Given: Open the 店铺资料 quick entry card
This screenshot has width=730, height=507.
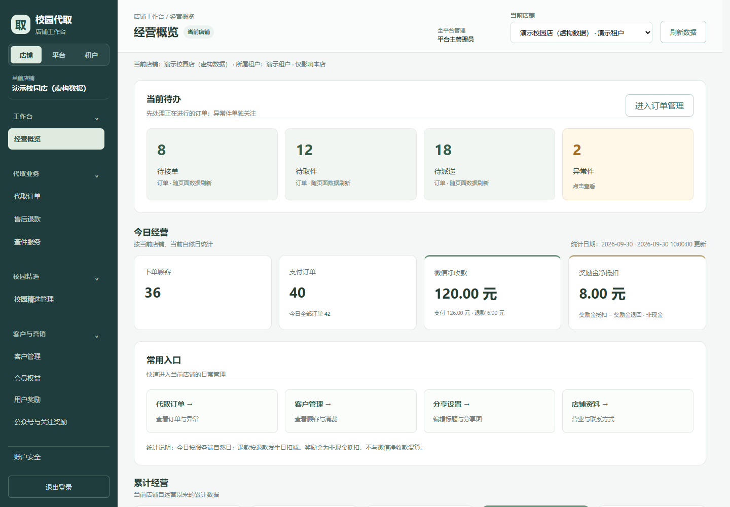Looking at the screenshot, I should pos(628,411).
